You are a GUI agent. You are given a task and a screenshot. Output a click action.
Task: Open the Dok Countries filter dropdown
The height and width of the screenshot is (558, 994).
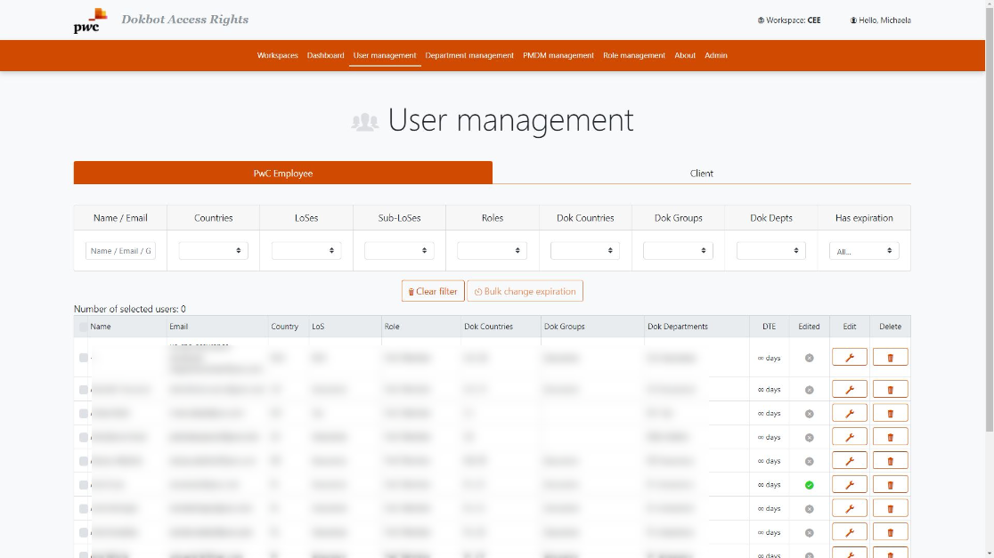585,251
